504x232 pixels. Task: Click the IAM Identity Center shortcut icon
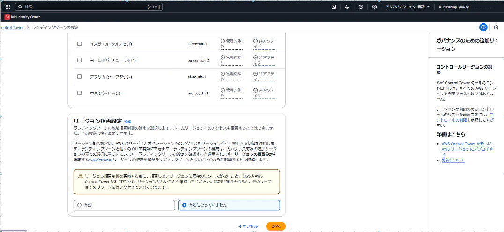(x=7, y=17)
